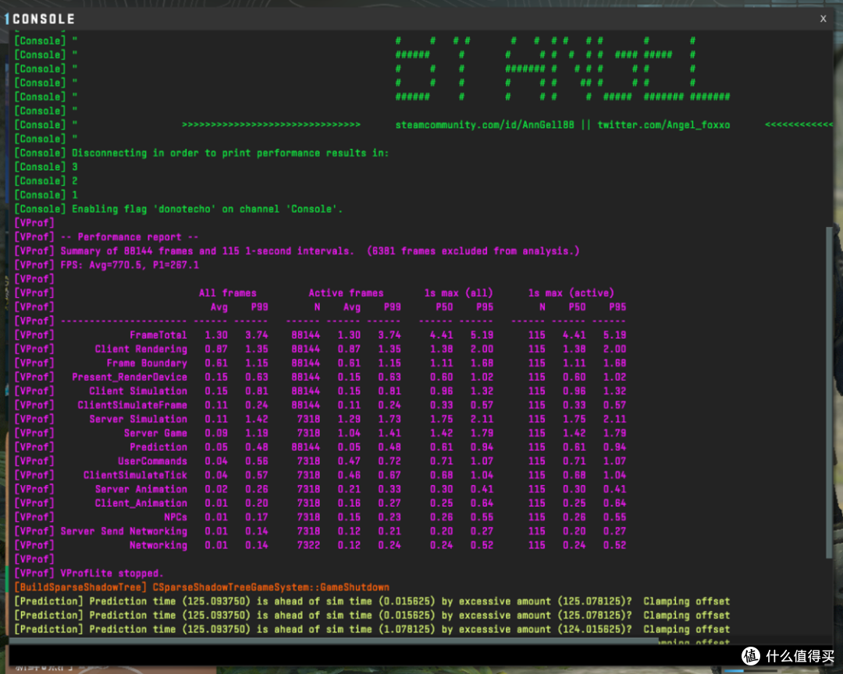
Task: Click the Server Send Networking row label
Action: coord(123,531)
